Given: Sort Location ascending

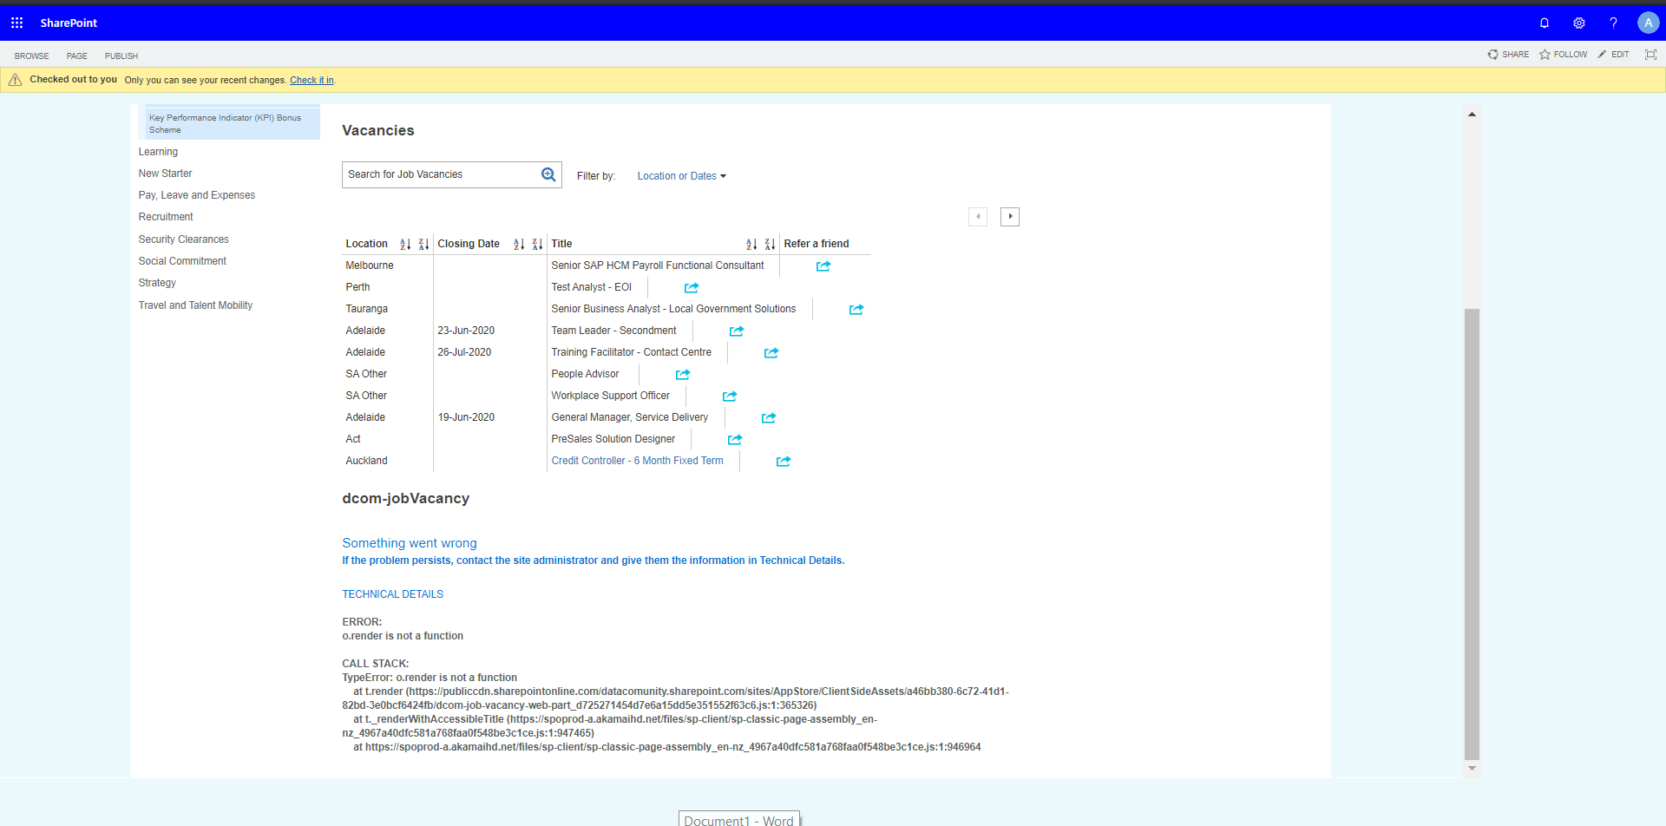Looking at the screenshot, I should point(405,244).
